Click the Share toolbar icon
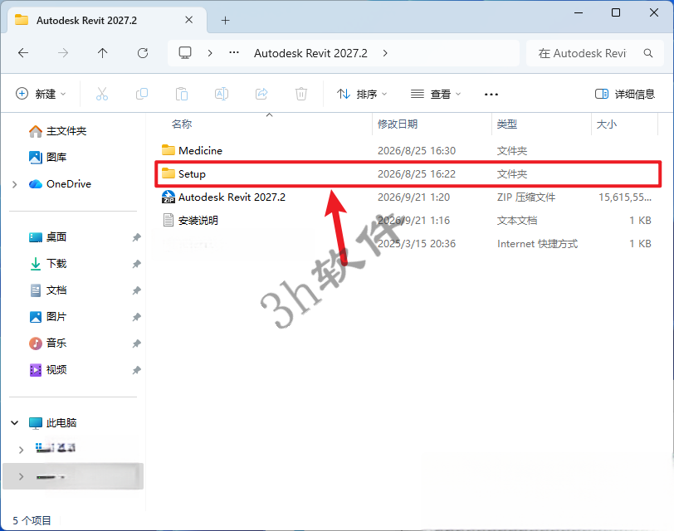This screenshot has width=674, height=531. click(261, 94)
